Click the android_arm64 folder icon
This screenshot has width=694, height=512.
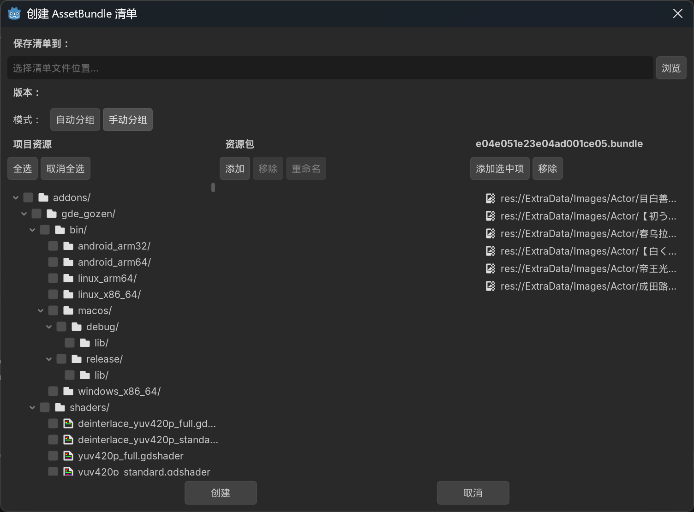[68, 262]
